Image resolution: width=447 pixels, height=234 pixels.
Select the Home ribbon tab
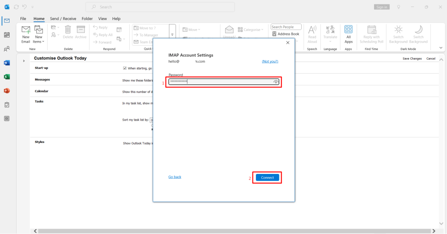coord(39,18)
